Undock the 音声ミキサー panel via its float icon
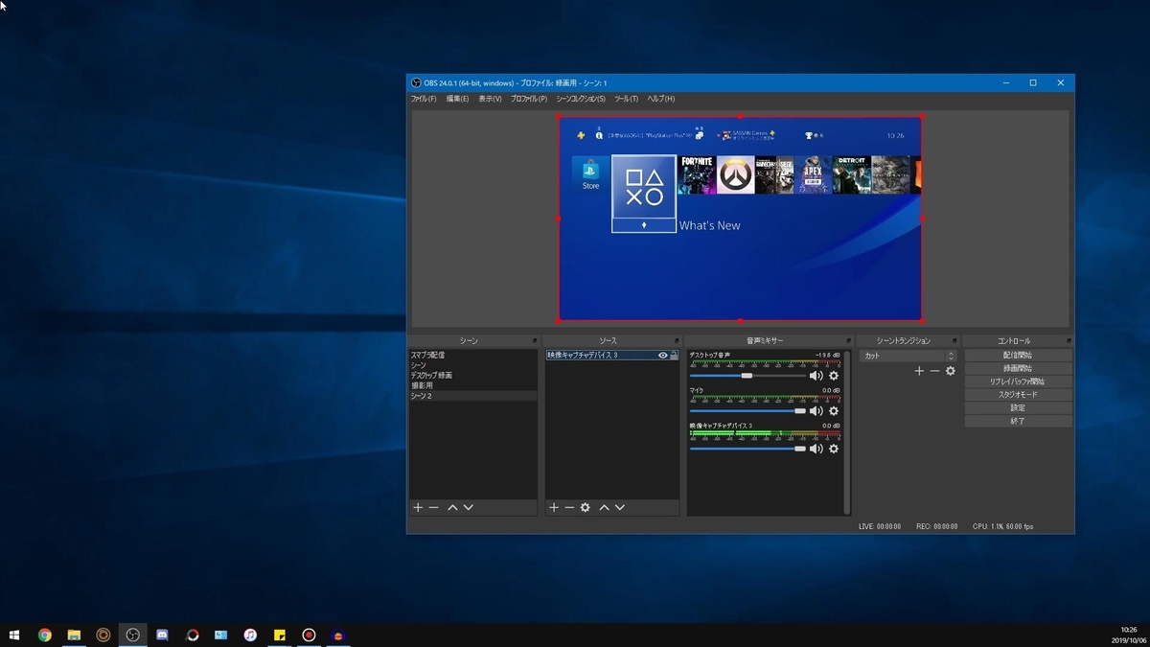This screenshot has height=647, width=1150. (x=848, y=341)
